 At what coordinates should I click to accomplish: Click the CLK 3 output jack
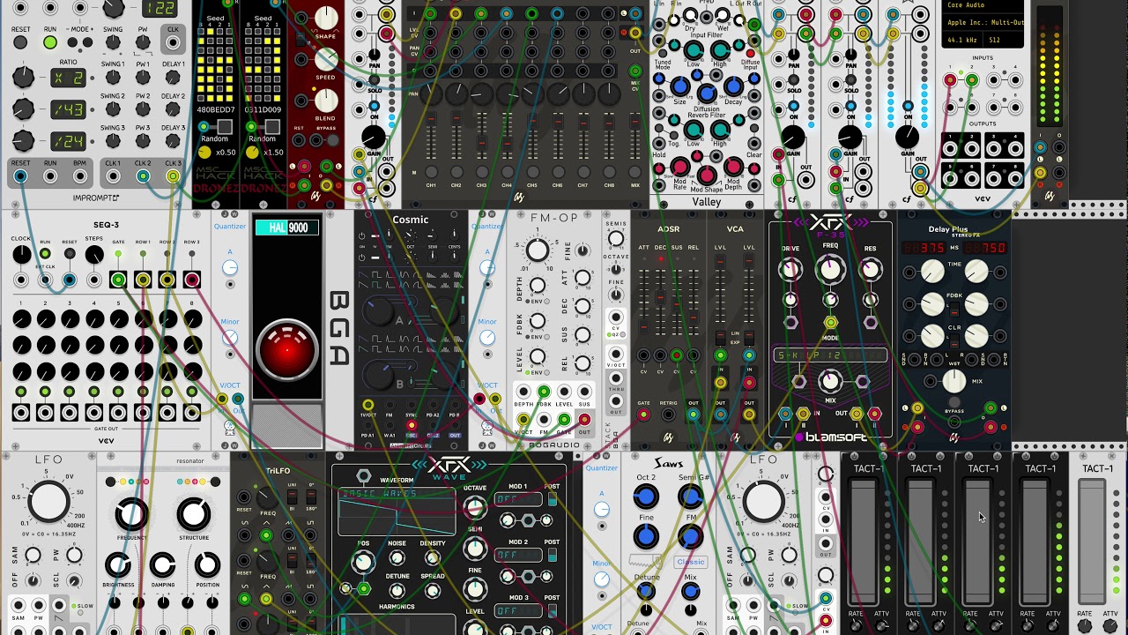[173, 177]
